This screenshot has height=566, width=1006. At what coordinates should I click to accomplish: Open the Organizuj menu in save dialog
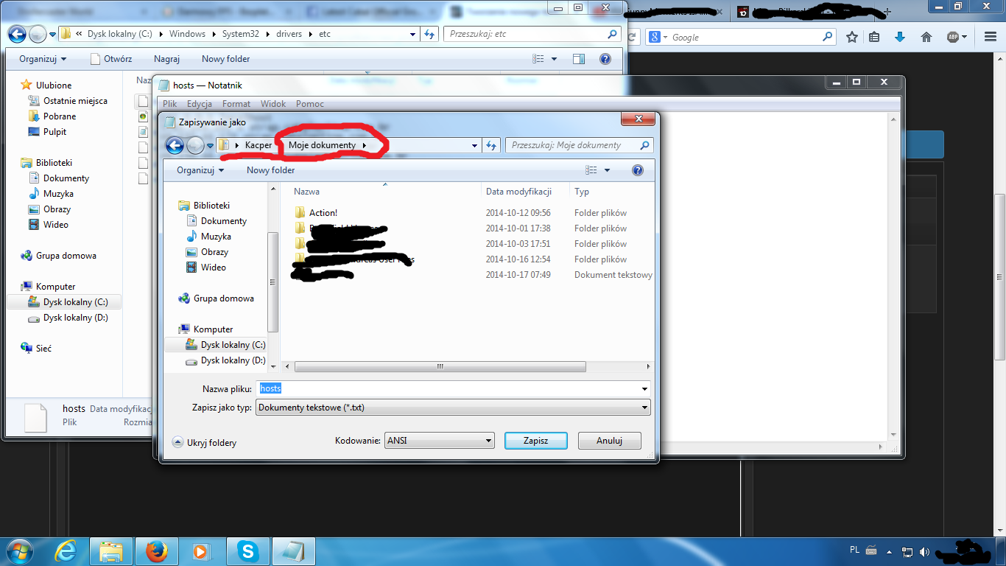[200, 170]
